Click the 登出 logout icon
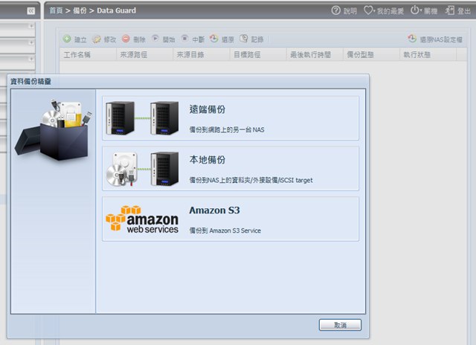 tap(449, 10)
